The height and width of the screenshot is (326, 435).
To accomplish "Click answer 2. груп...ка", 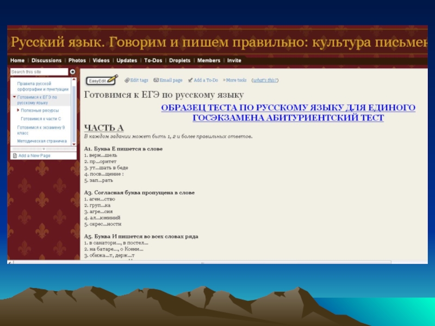I will [x=97, y=205].
